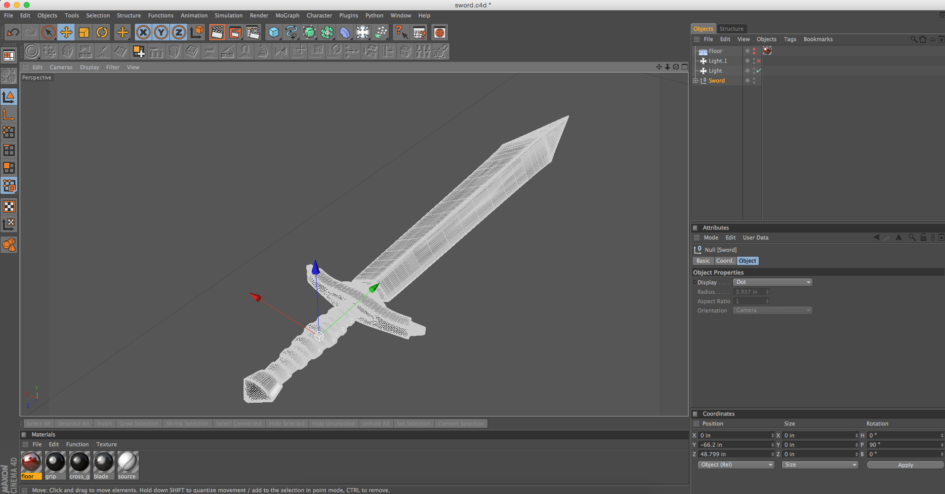Select the Live Selection tool
The height and width of the screenshot is (494, 945).
click(x=48, y=32)
